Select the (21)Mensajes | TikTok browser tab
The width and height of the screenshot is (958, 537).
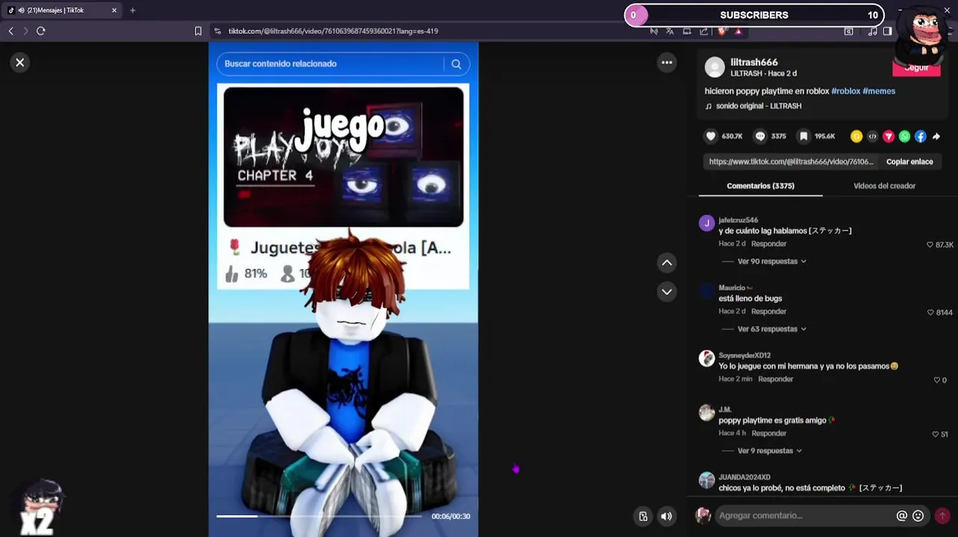click(x=63, y=10)
